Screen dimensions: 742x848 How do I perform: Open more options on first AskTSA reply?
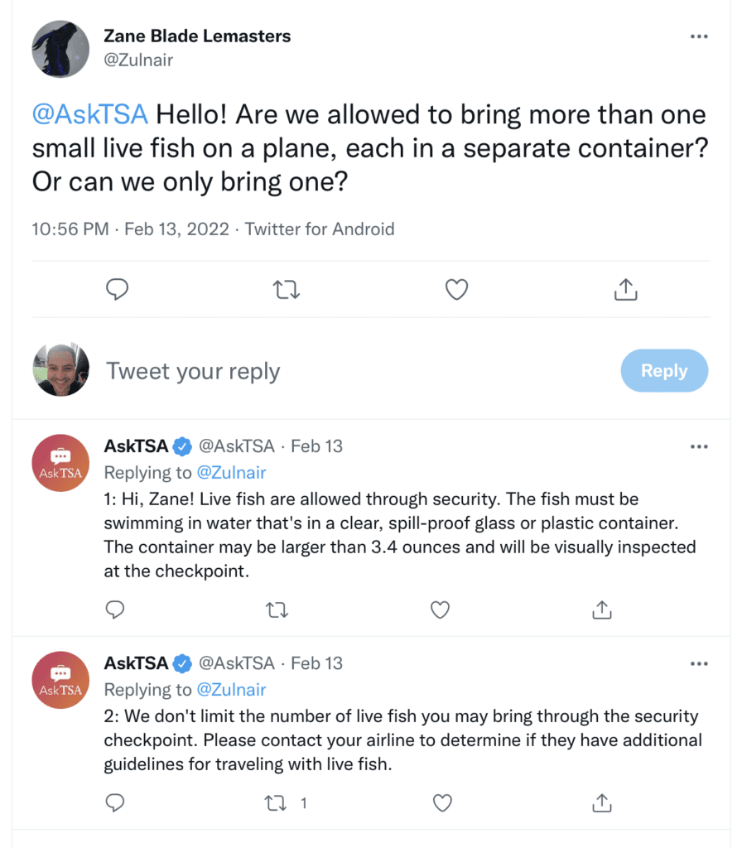click(x=699, y=446)
